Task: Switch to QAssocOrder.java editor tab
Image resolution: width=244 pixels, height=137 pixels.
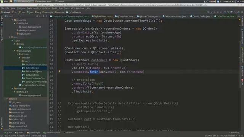Action: point(201,16)
